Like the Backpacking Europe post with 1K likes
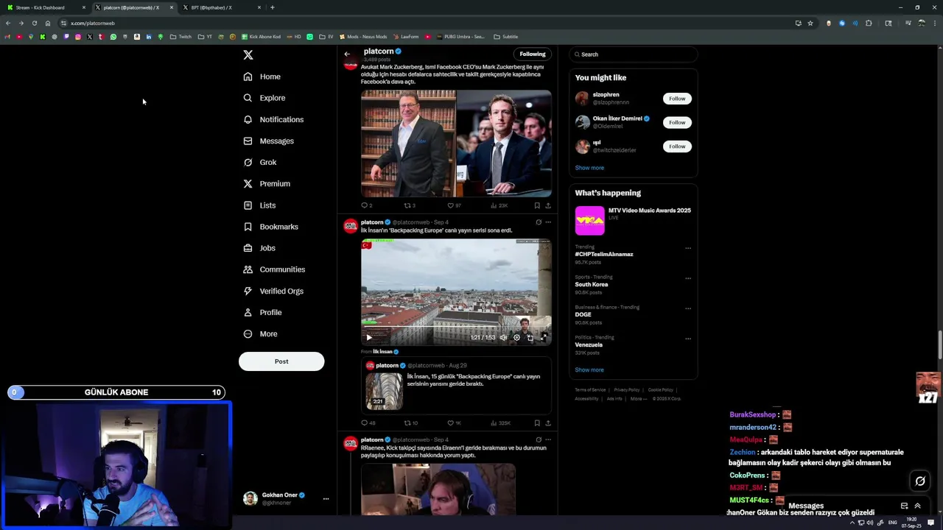This screenshot has height=530, width=943. [x=455, y=423]
